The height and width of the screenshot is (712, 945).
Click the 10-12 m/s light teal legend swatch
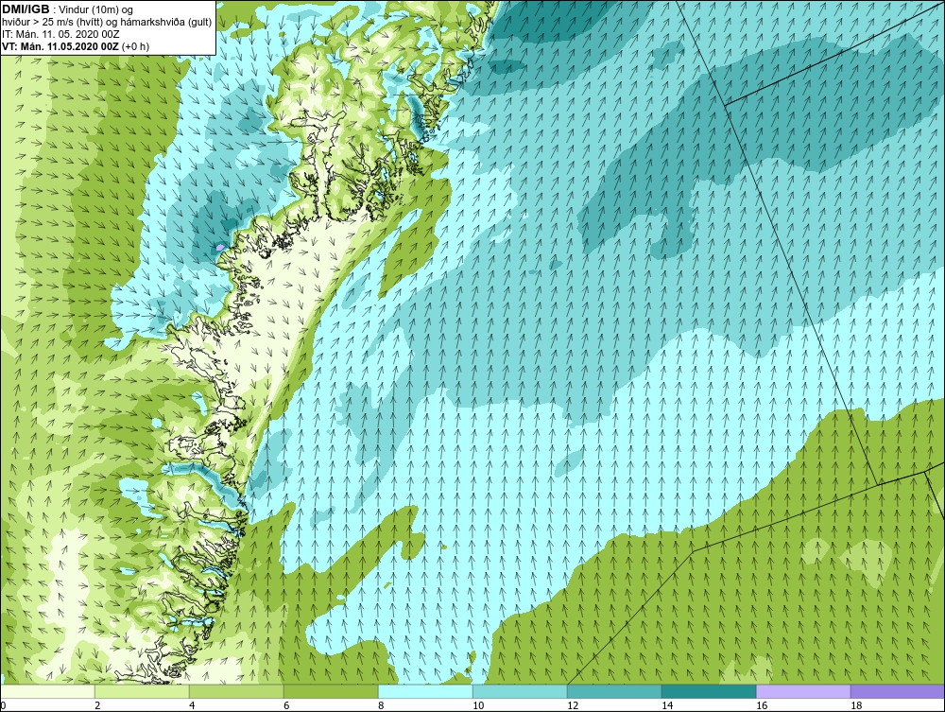[520, 691]
